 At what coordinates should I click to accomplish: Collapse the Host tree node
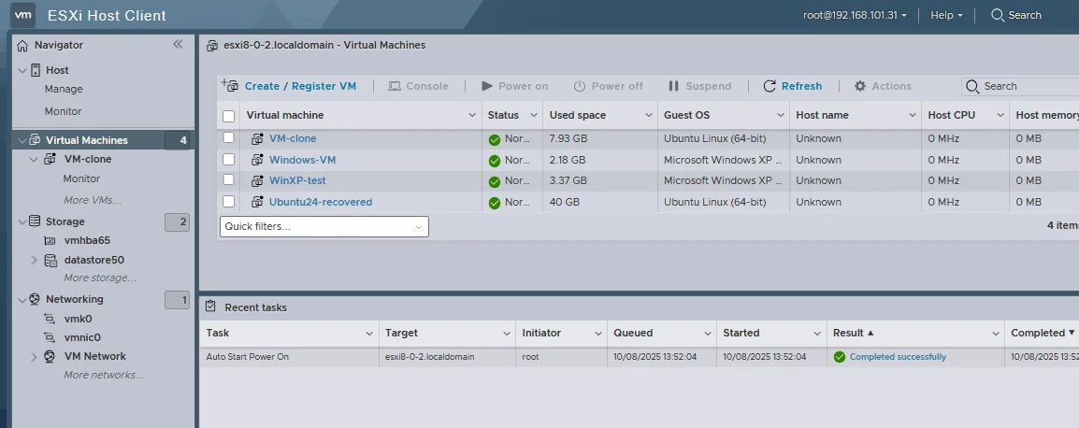[x=22, y=70]
